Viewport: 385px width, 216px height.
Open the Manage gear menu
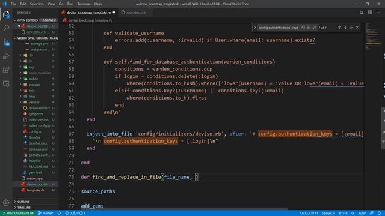[x=6, y=203]
